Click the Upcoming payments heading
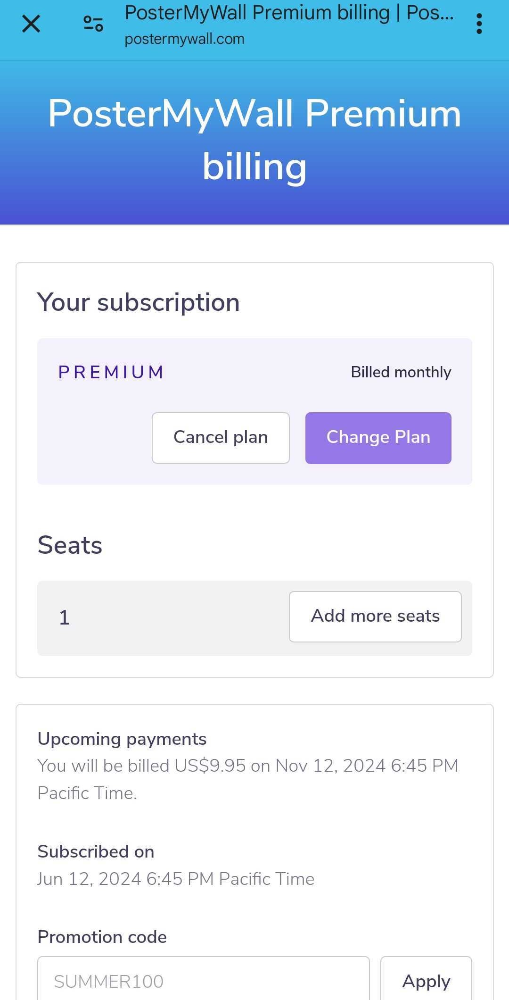Viewport: 509px width, 1000px height. click(x=122, y=739)
